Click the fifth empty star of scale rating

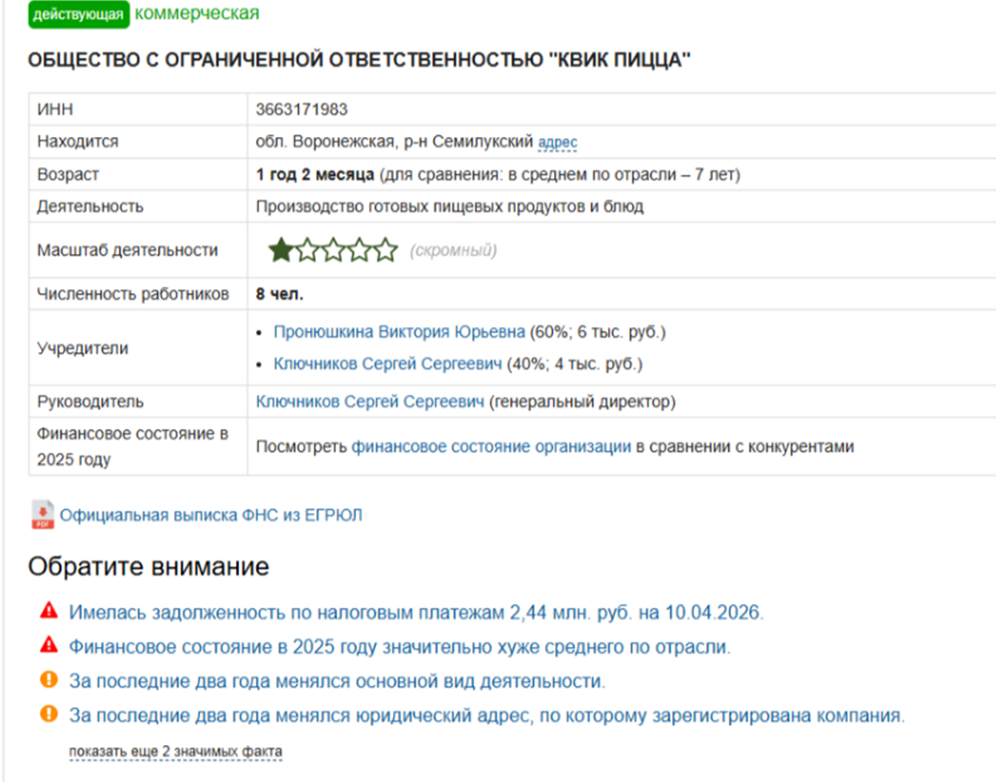386,250
